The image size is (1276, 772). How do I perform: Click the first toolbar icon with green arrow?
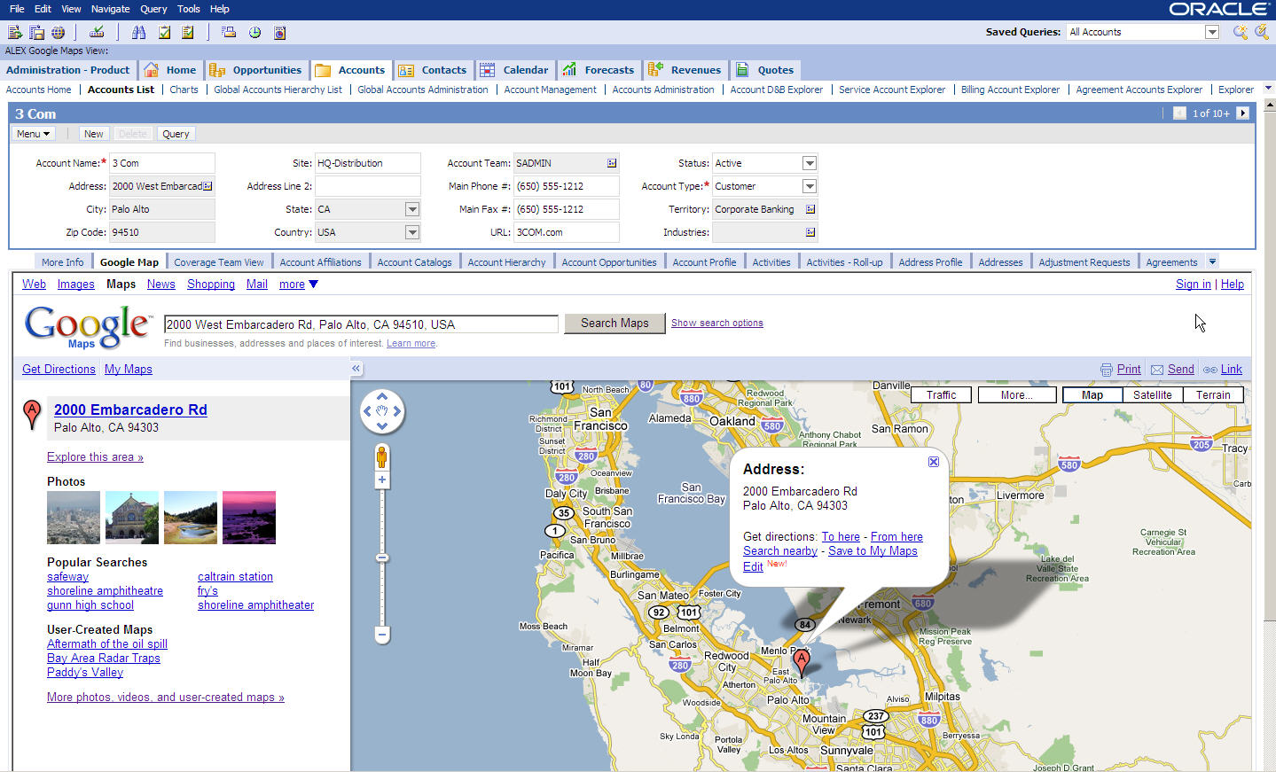pyautogui.click(x=14, y=32)
